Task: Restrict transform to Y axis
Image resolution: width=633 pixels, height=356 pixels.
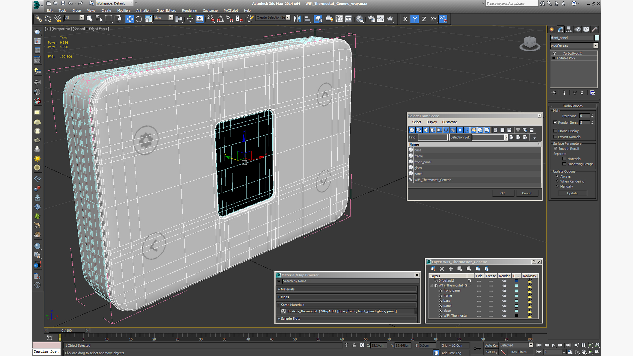Action: click(x=414, y=19)
